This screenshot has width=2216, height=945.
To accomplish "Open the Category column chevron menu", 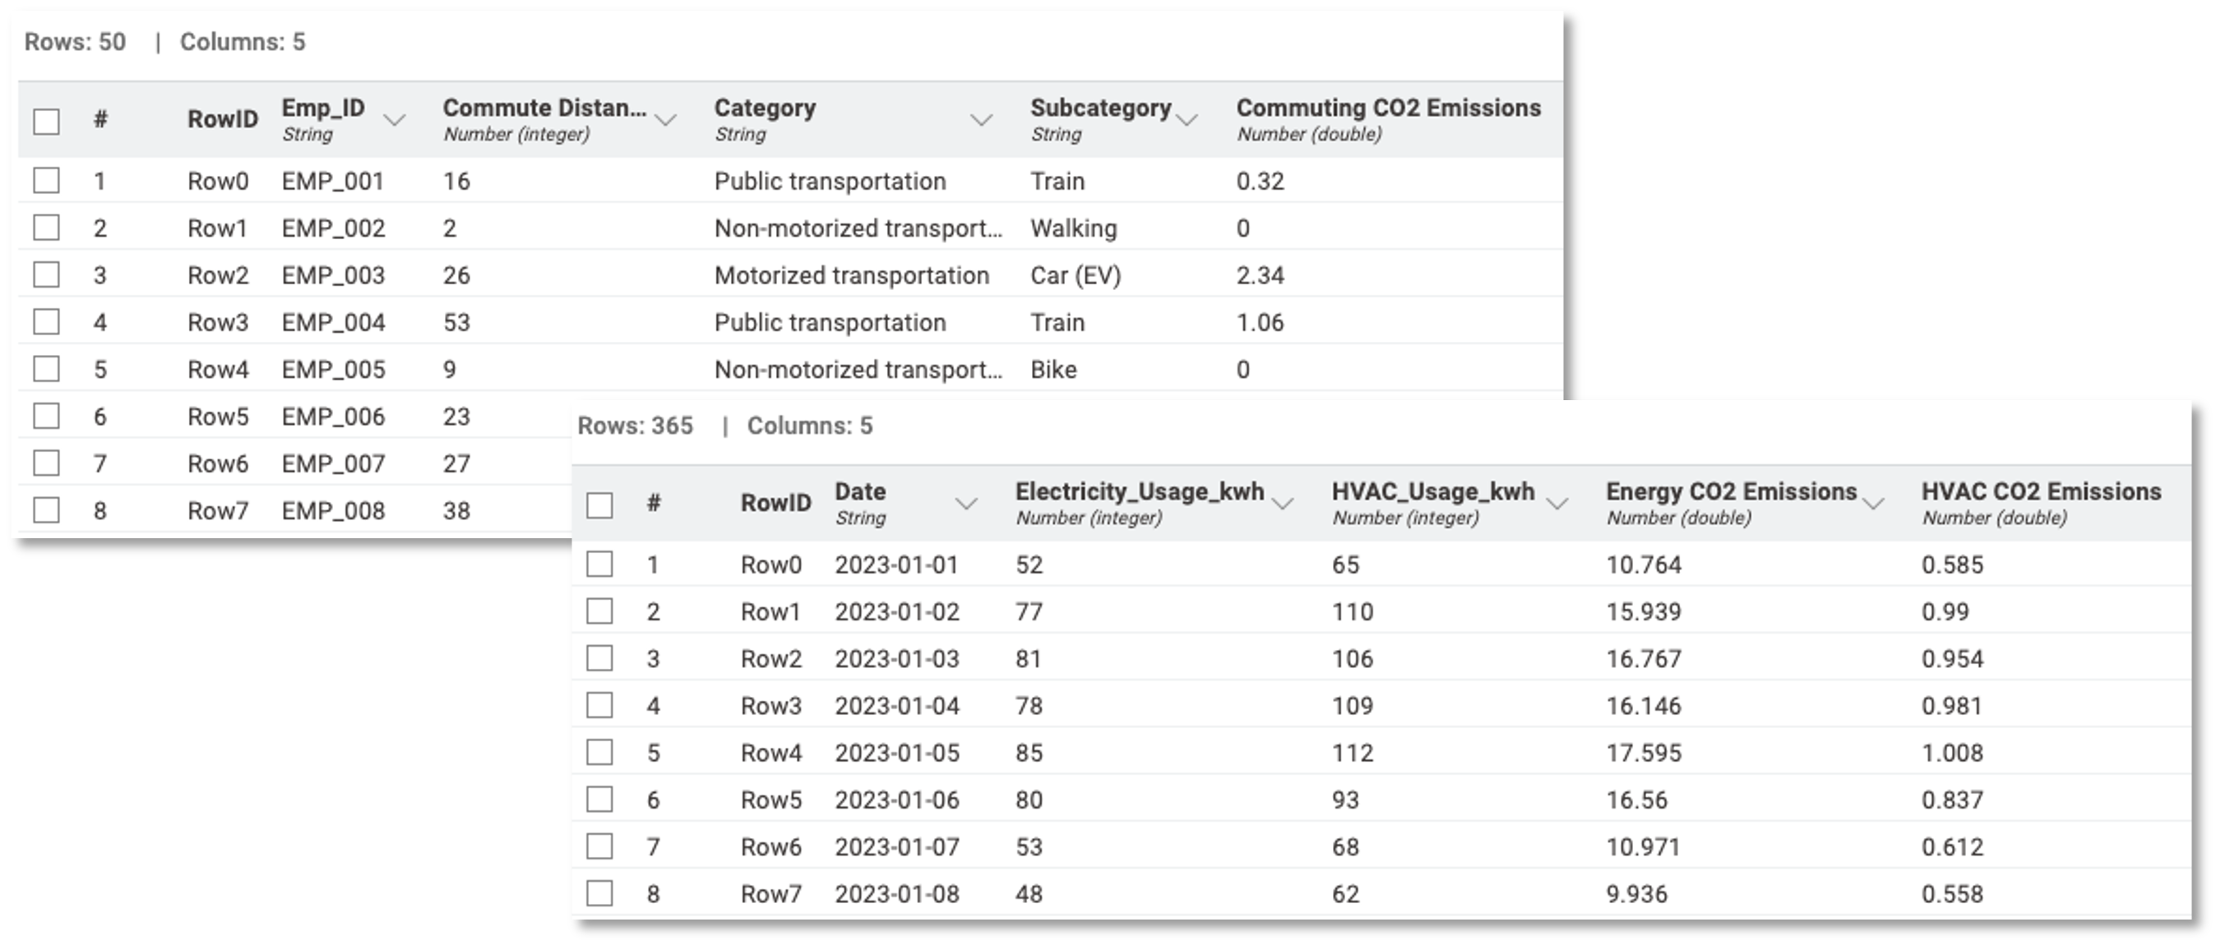I will [x=982, y=120].
